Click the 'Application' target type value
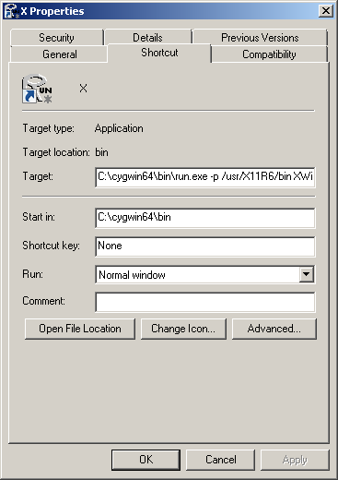This screenshot has height=480, width=338. tap(119, 128)
